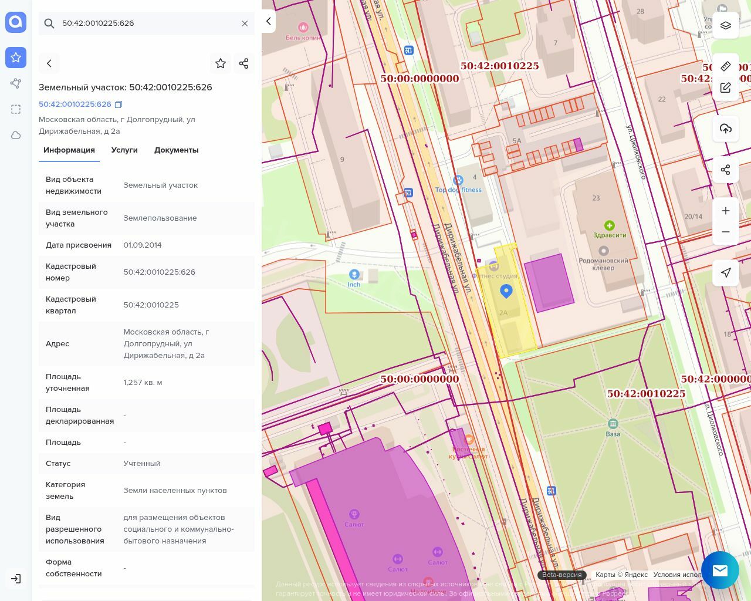This screenshot has height=601, width=751.
Task: Zoom in on the map
Action: tap(726, 211)
